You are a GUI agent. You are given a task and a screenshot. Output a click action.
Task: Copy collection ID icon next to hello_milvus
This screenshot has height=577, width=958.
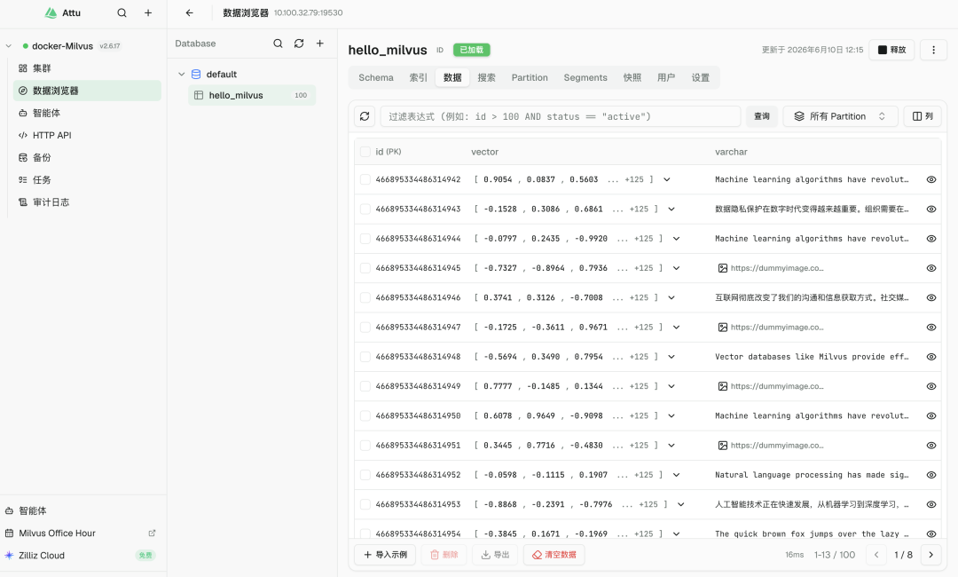coord(440,50)
